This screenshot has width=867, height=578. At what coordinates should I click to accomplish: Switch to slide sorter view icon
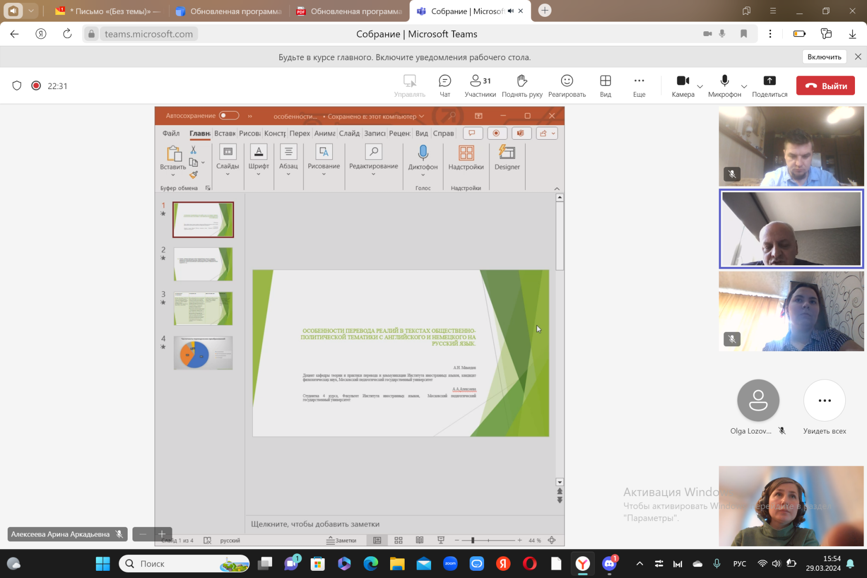tap(398, 540)
